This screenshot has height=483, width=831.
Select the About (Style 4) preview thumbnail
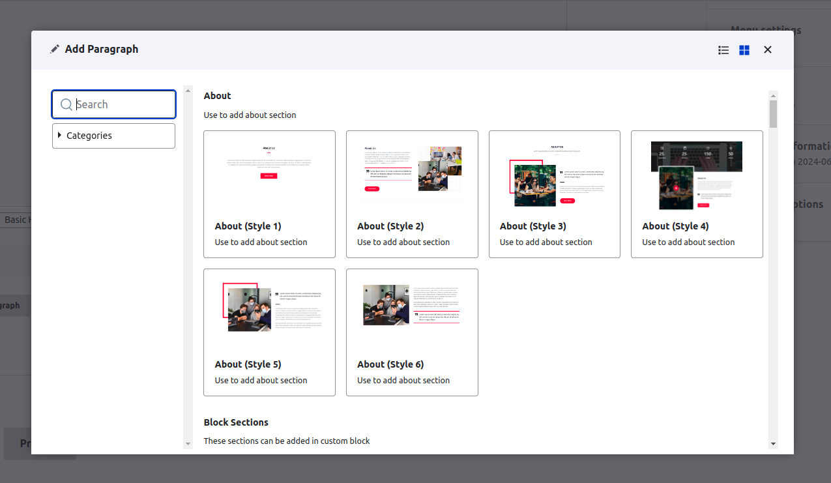coord(697,175)
